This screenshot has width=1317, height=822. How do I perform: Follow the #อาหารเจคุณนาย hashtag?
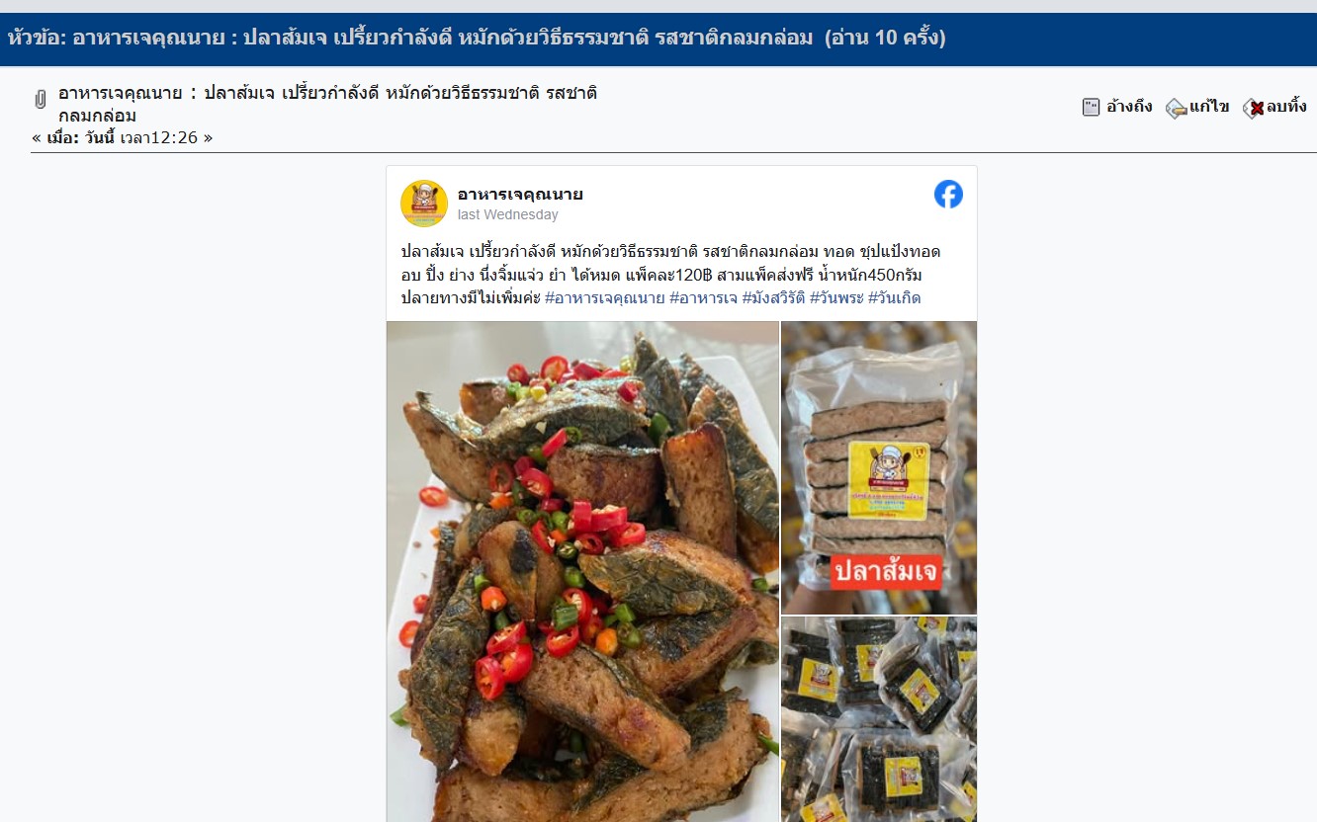click(604, 297)
